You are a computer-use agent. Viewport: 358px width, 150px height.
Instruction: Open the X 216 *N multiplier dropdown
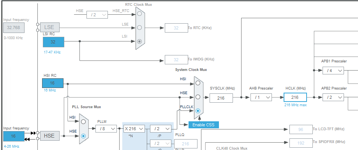tap(134, 129)
